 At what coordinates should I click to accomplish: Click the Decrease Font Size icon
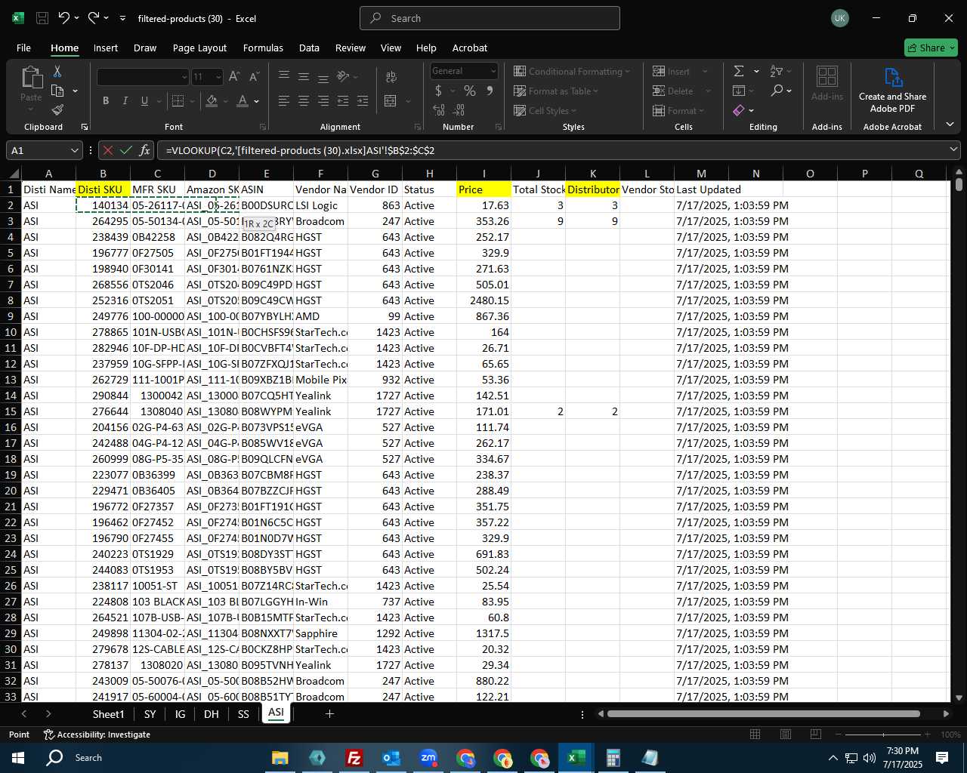pos(254,76)
